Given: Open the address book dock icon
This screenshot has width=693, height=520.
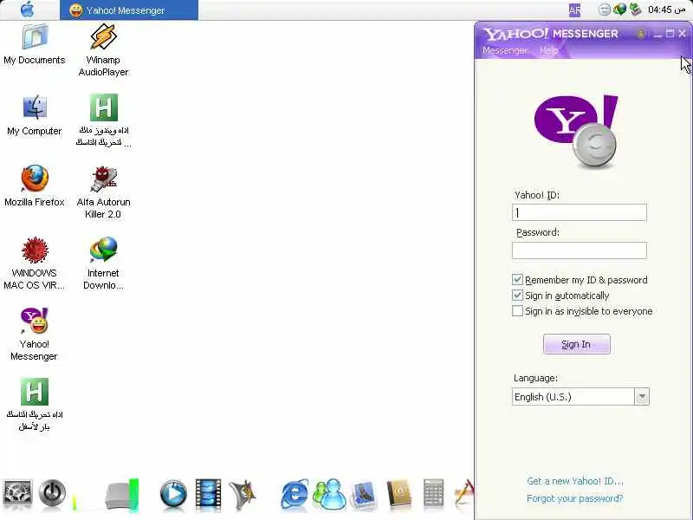Looking at the screenshot, I should click(x=399, y=493).
